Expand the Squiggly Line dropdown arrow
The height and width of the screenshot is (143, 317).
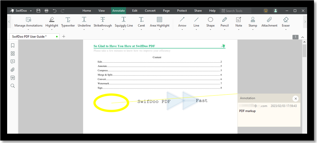click(x=124, y=29)
